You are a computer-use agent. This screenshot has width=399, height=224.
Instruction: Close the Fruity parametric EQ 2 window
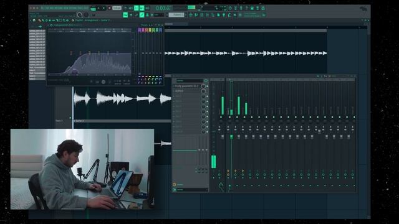(x=162, y=25)
